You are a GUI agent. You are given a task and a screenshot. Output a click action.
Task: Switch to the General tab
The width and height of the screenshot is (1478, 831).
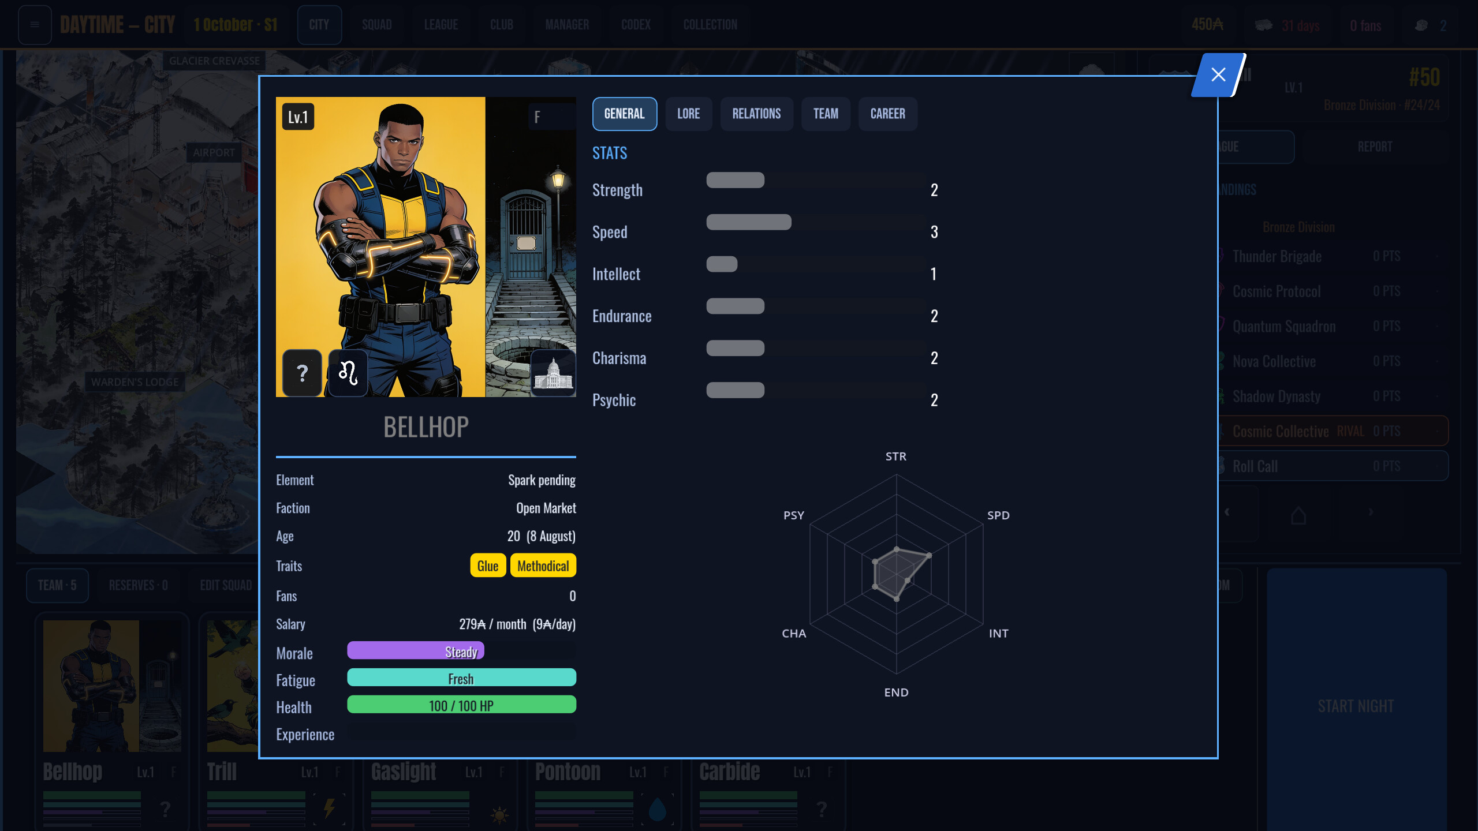click(x=625, y=114)
